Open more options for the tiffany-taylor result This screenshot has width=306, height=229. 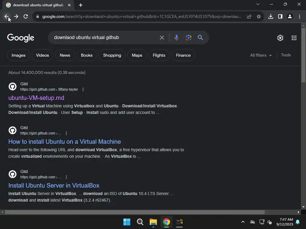[x=83, y=89]
